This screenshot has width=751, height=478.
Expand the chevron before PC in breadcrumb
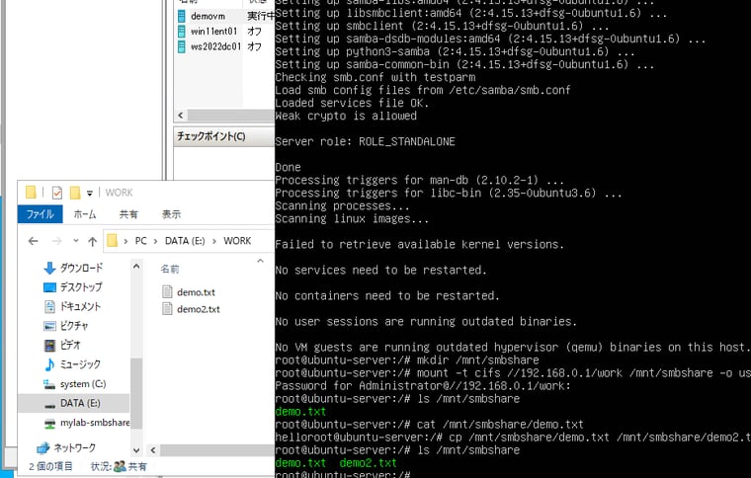point(125,241)
